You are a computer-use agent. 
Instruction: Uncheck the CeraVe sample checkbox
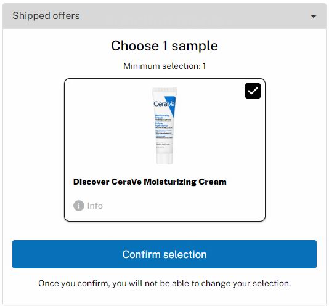253,91
